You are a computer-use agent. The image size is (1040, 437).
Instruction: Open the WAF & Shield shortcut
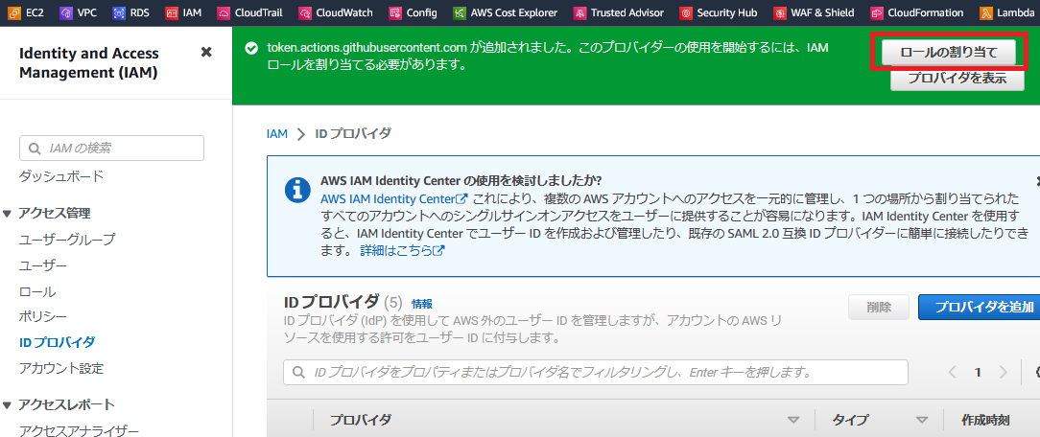click(x=814, y=12)
